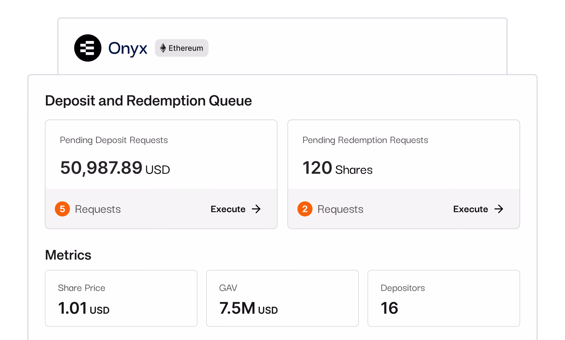Click the orange 2 requests badge
Screen dimensions: 565x340
click(305, 209)
